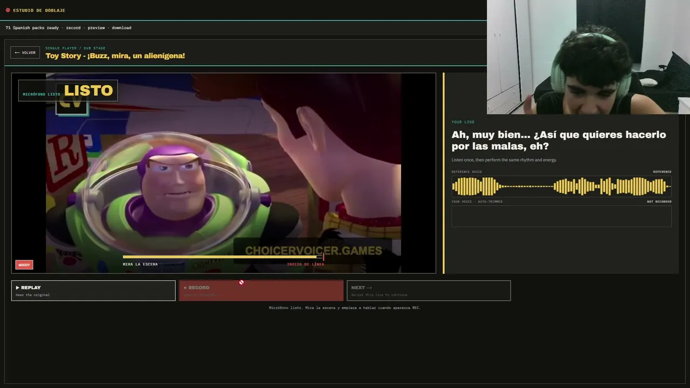Go back with the Volver button
The image size is (690, 388).
25,53
